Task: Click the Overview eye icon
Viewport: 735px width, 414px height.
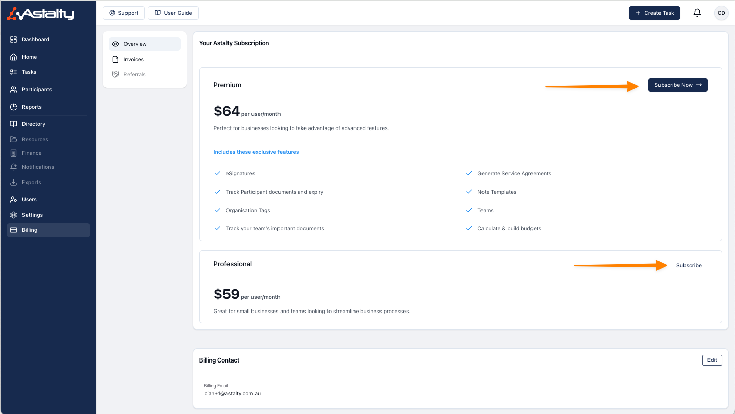Action: click(x=116, y=44)
